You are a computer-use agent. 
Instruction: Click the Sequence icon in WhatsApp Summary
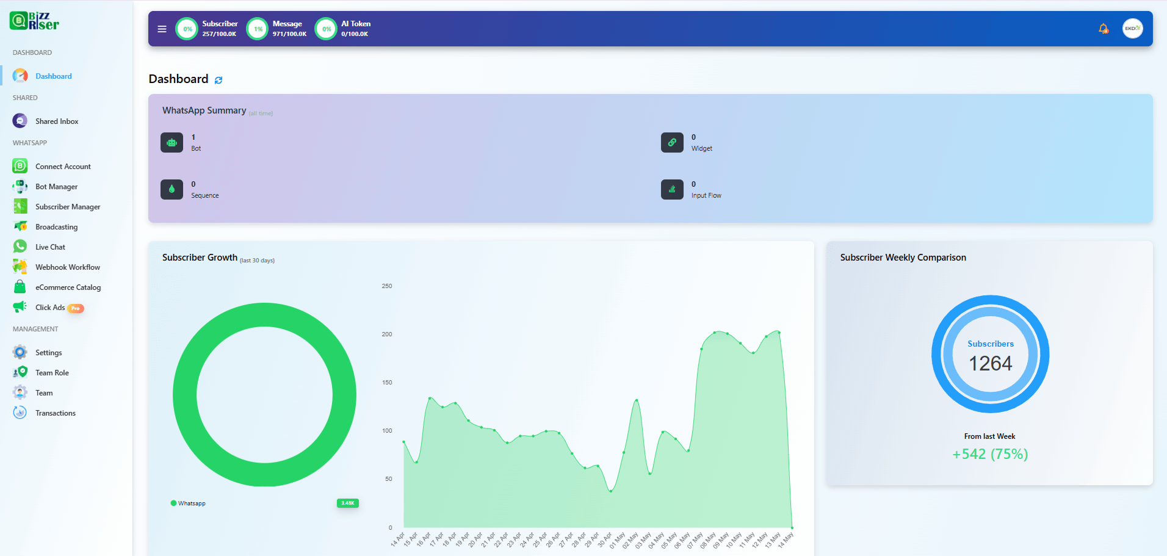[x=172, y=189]
